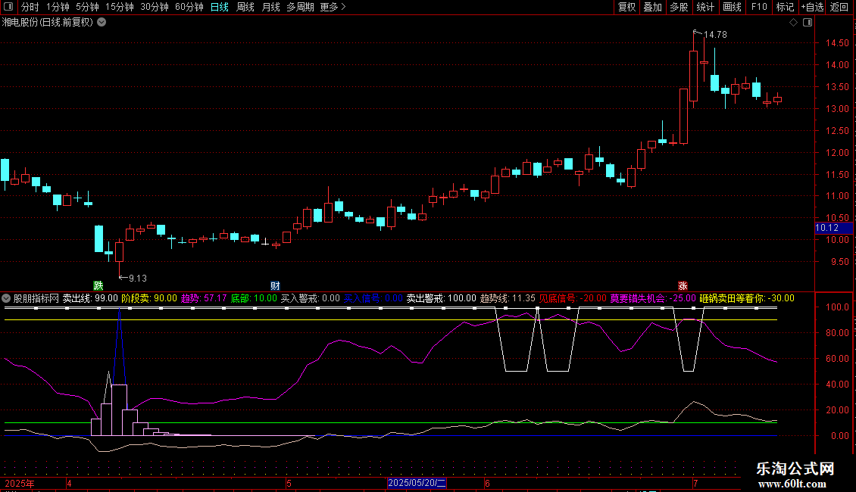Activate the 画线 drawing tool button
This screenshot has height=492, width=856.
(732, 7)
